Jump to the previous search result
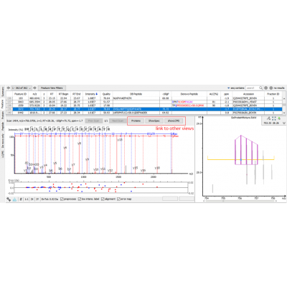The width and height of the screenshot is (287, 287). [x=265, y=88]
